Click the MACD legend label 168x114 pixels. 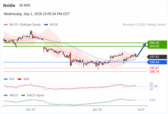(x=14, y=95)
